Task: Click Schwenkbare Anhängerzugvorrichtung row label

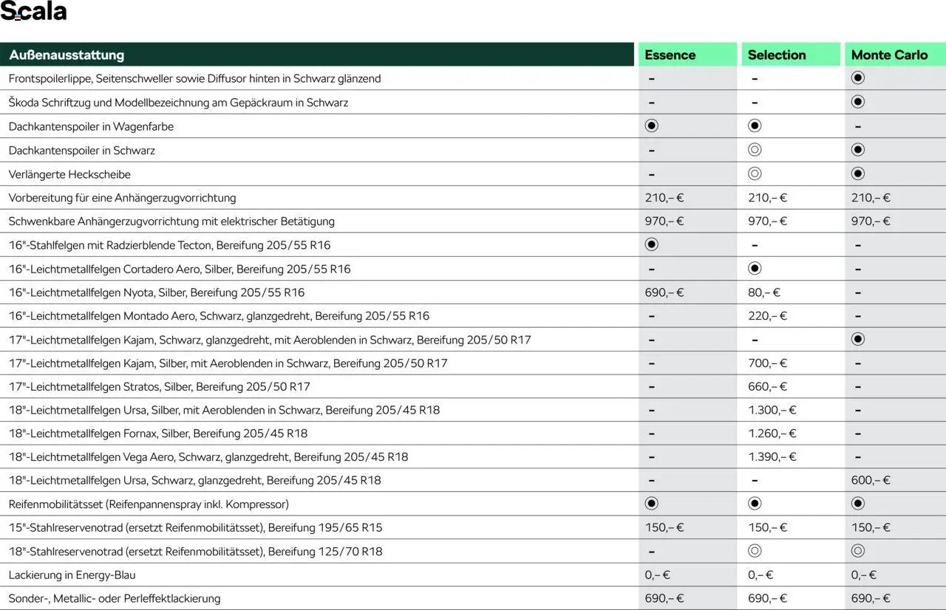Action: pyautogui.click(x=171, y=222)
